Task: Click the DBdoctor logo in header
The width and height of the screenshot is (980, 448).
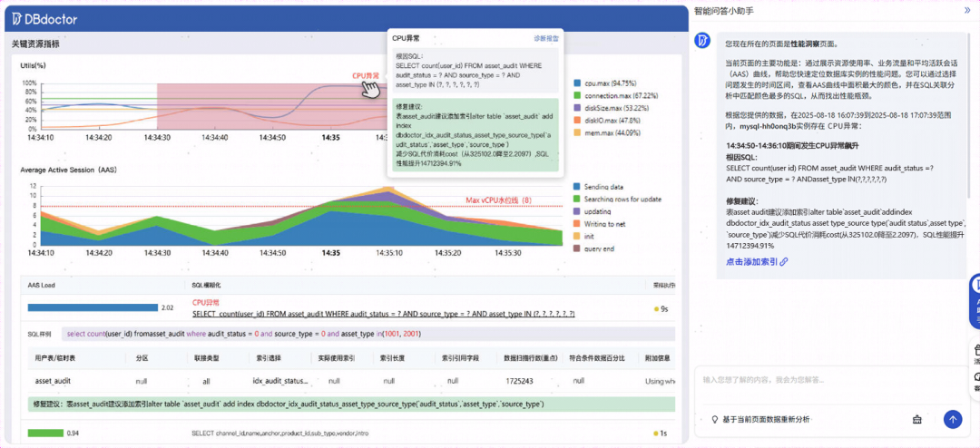Action: (x=44, y=19)
